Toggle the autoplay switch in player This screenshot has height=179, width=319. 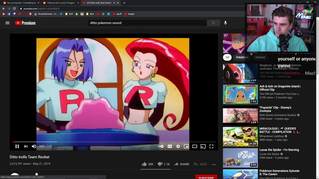(160, 146)
